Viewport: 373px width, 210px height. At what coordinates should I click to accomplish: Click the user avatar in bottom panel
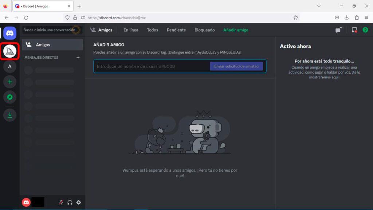(x=26, y=202)
